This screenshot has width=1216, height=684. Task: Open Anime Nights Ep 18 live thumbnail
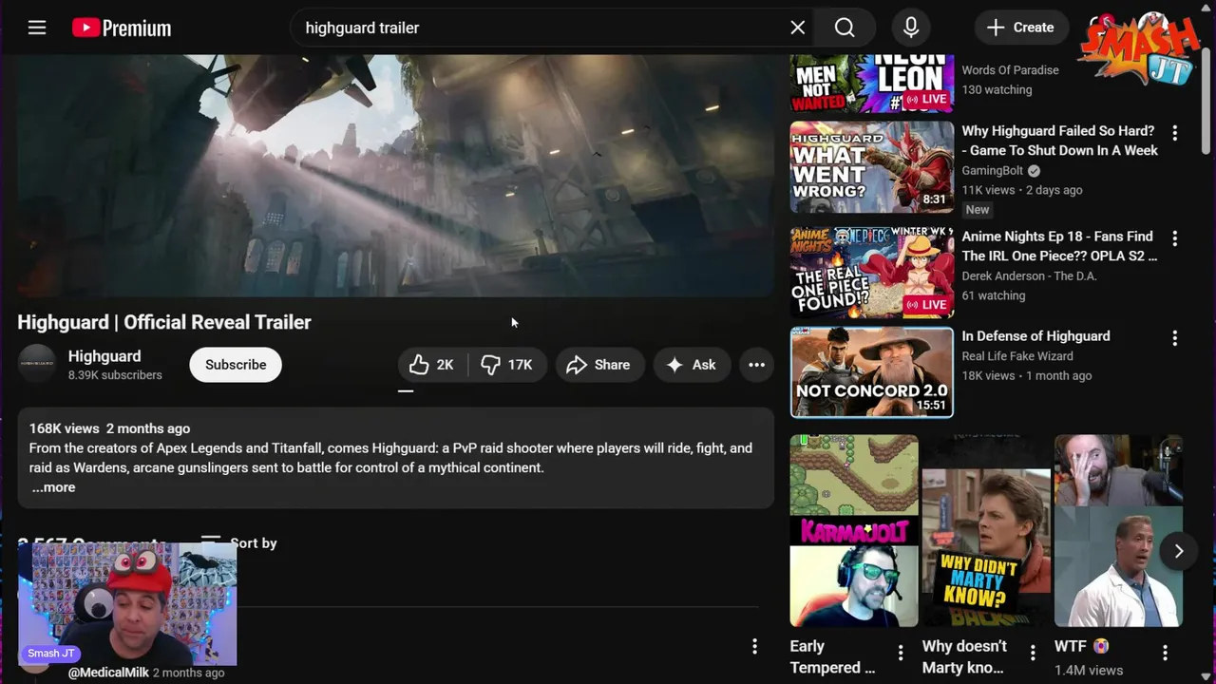[x=872, y=272]
